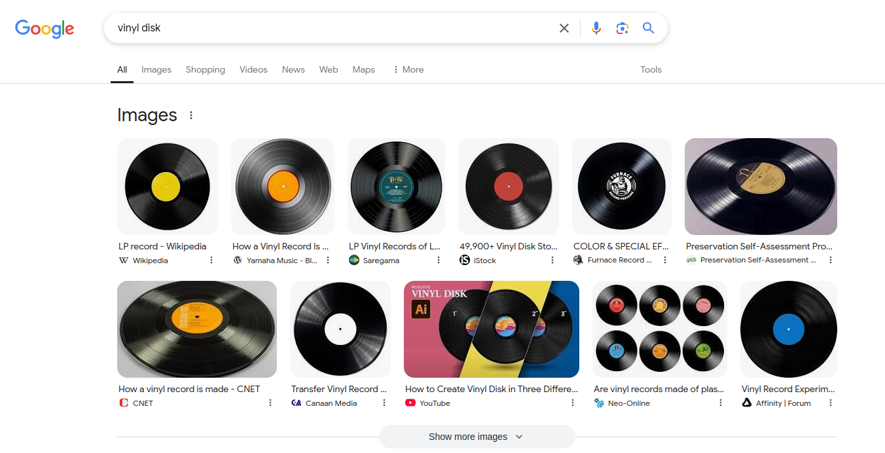Click the Google logo
This screenshot has width=885, height=453.
point(45,29)
